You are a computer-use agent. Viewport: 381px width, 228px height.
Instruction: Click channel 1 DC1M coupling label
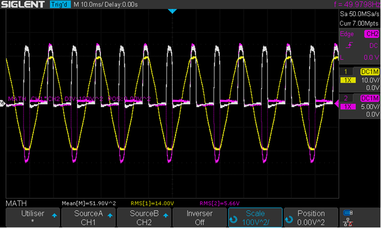pos(370,71)
